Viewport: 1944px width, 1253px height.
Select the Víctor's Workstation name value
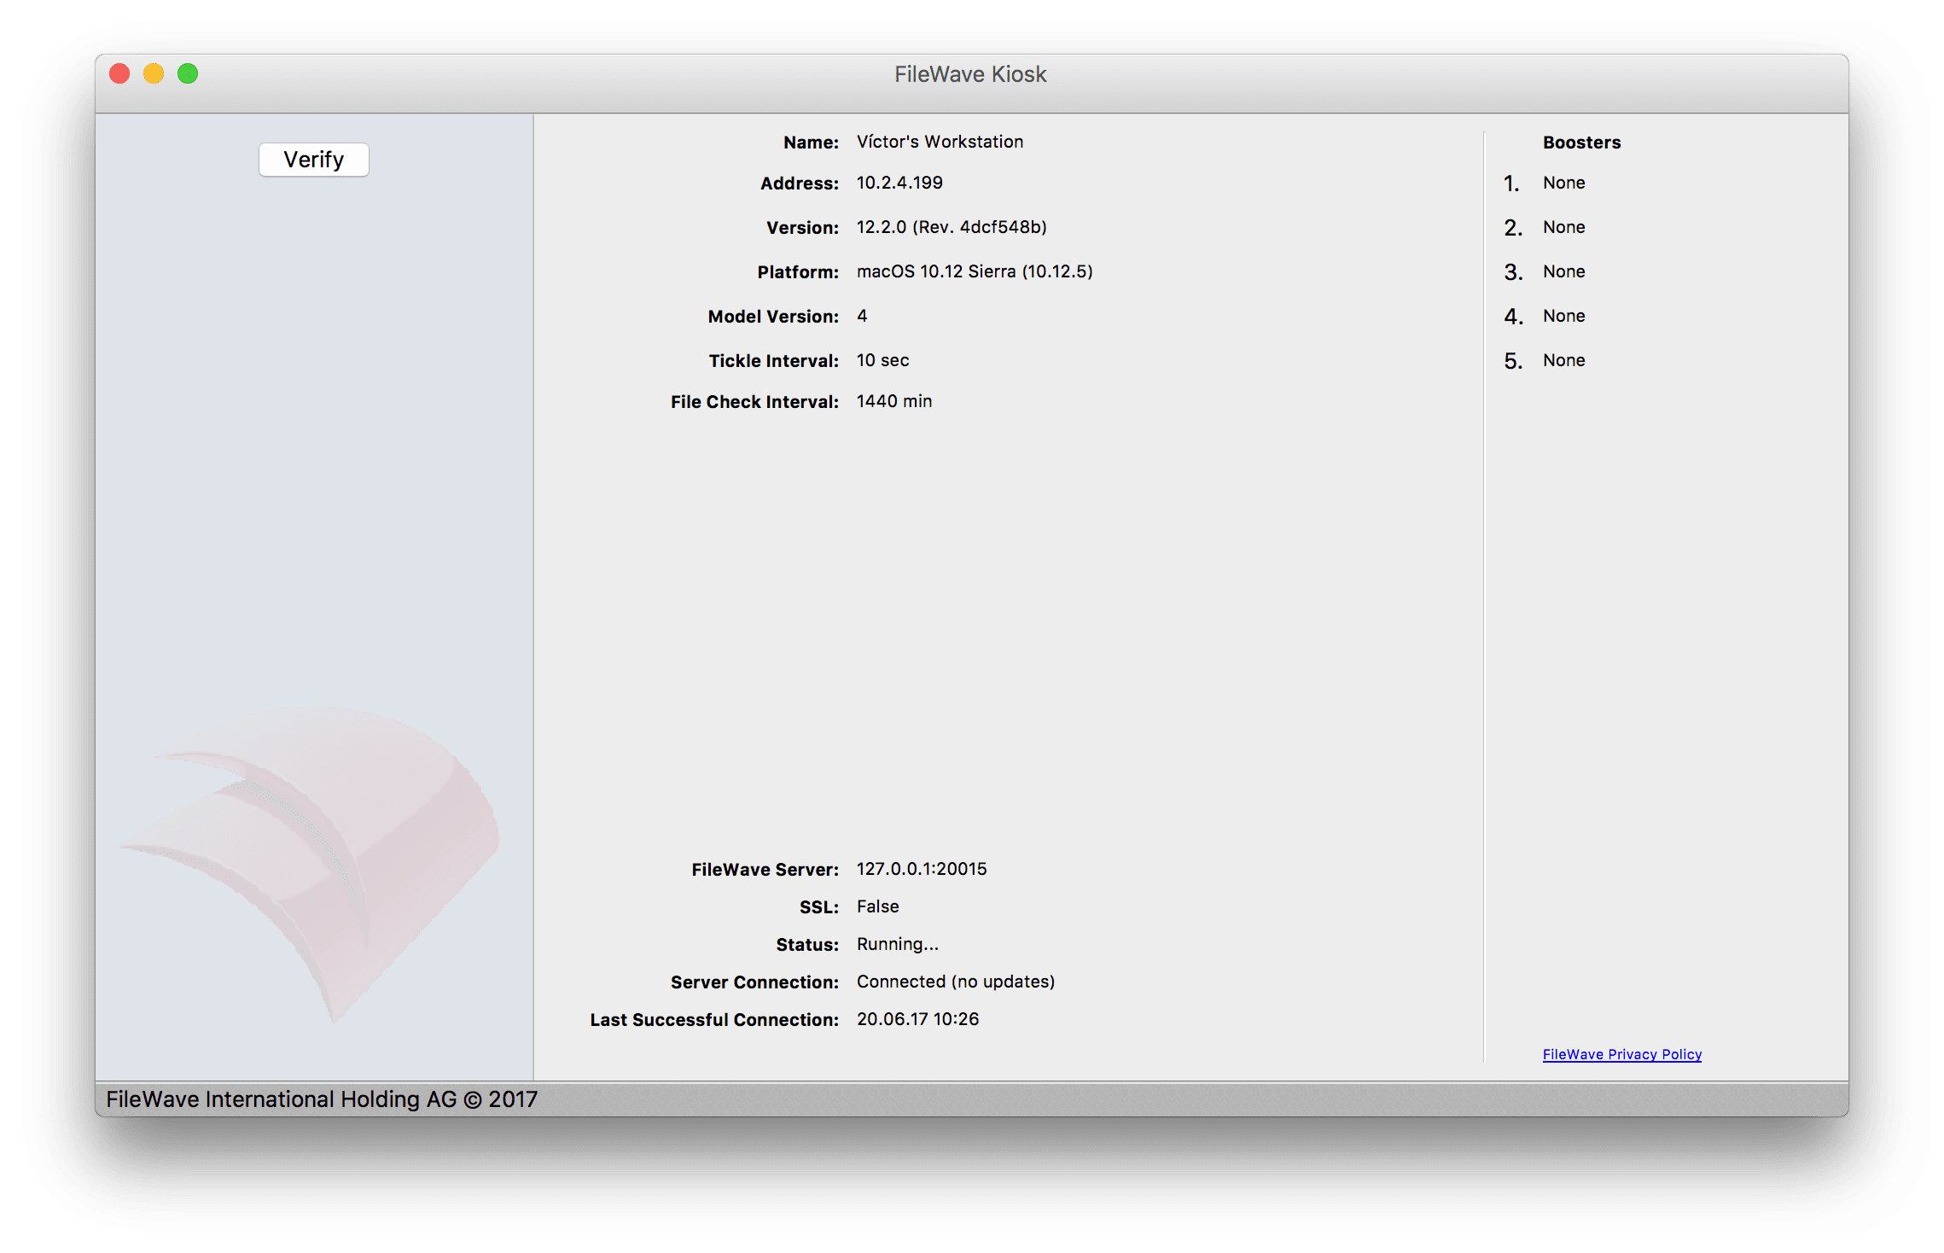[x=940, y=142]
